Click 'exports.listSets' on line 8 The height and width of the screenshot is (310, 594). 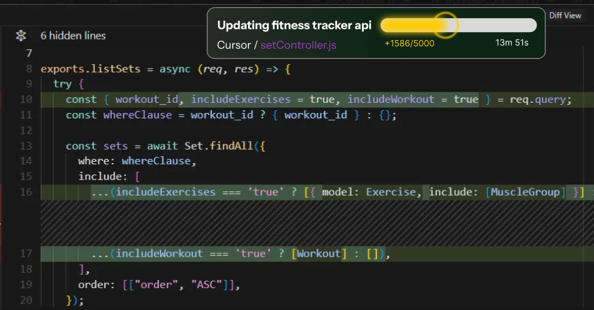90,69
